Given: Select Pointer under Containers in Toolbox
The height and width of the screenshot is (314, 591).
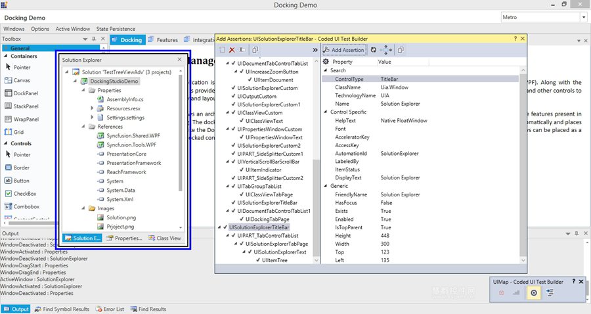Looking at the screenshot, I should pyautogui.click(x=18, y=67).
